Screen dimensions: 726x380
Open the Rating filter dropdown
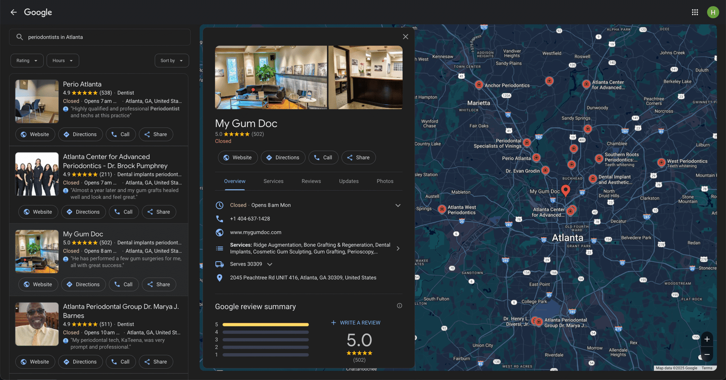(27, 61)
